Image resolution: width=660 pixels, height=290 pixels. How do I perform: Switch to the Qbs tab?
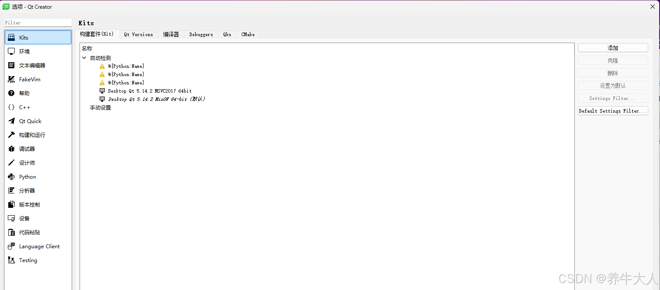227,34
